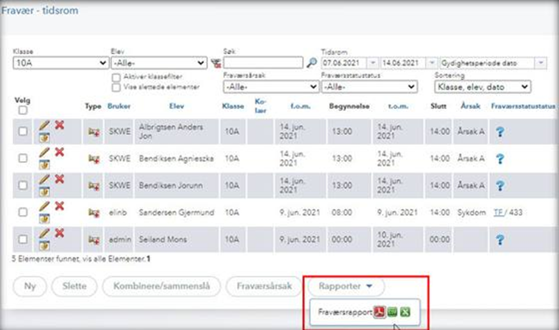Click into the Søk text field
Screen dimensions: 559x330
263,63
